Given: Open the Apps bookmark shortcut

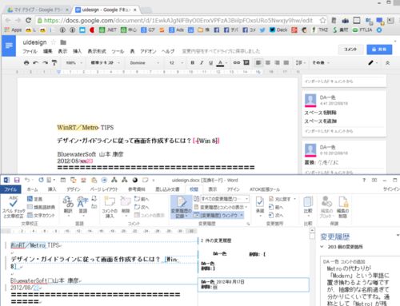Looking at the screenshot, I should [x=13, y=30].
